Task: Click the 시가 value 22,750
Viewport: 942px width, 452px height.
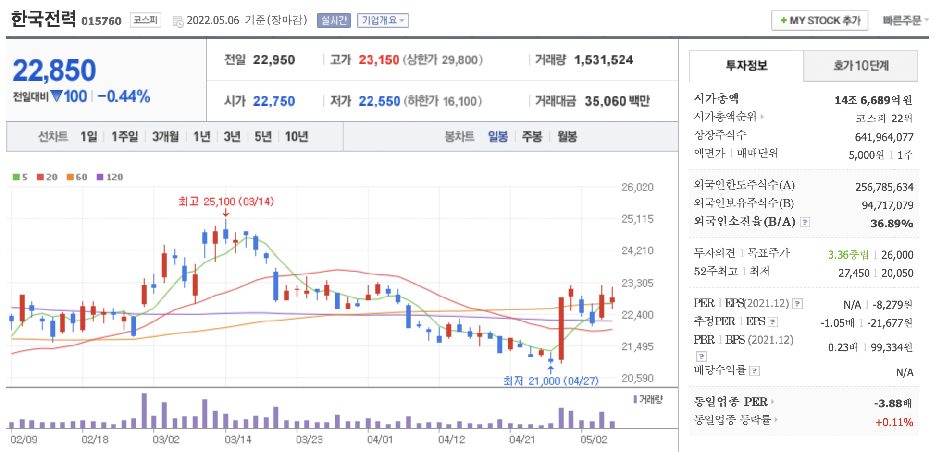Action: pyautogui.click(x=273, y=101)
